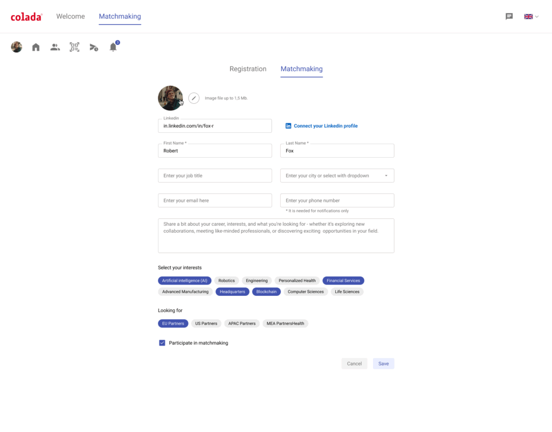Click the small user avatar thumbnail
The width and height of the screenshot is (552, 432).
click(x=17, y=47)
